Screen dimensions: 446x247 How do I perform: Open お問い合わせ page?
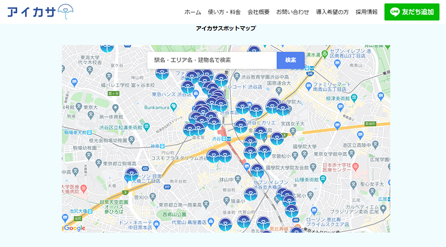(292, 12)
